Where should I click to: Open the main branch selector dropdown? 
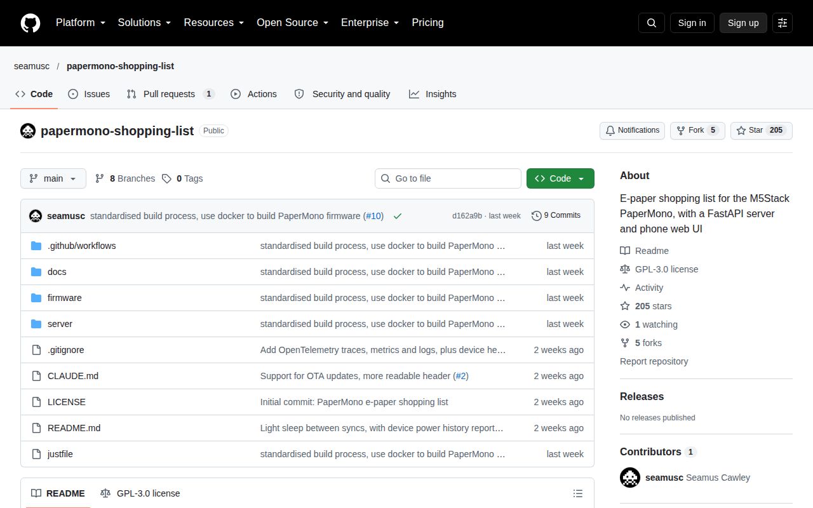(x=53, y=178)
